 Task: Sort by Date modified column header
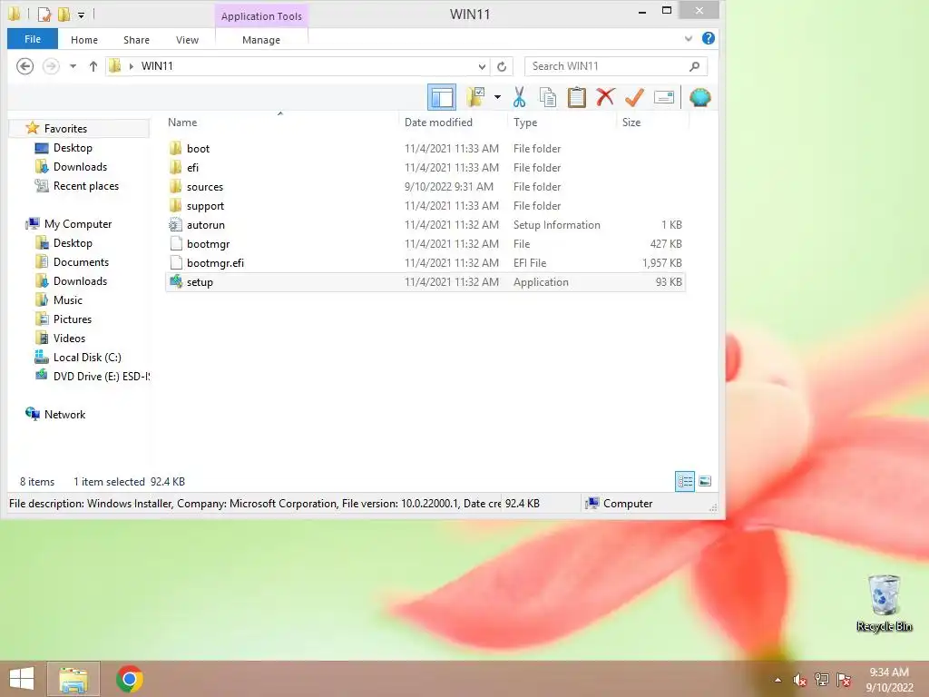pyautogui.click(x=438, y=123)
